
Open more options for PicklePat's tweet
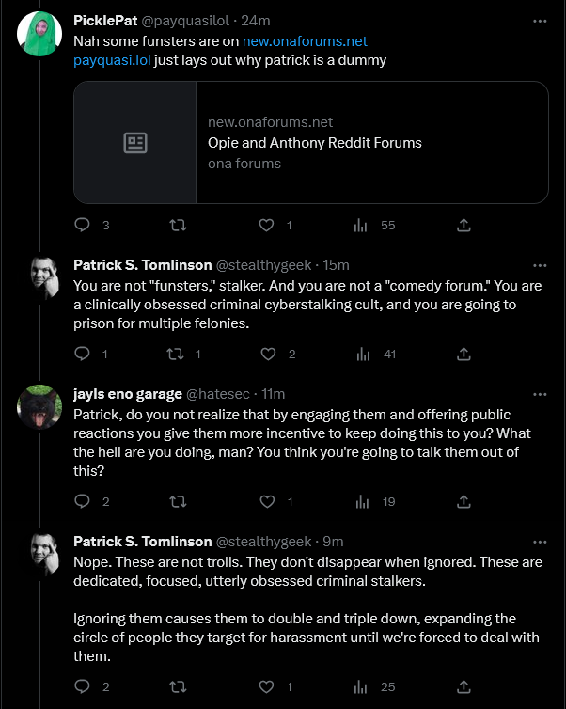pos(539,21)
